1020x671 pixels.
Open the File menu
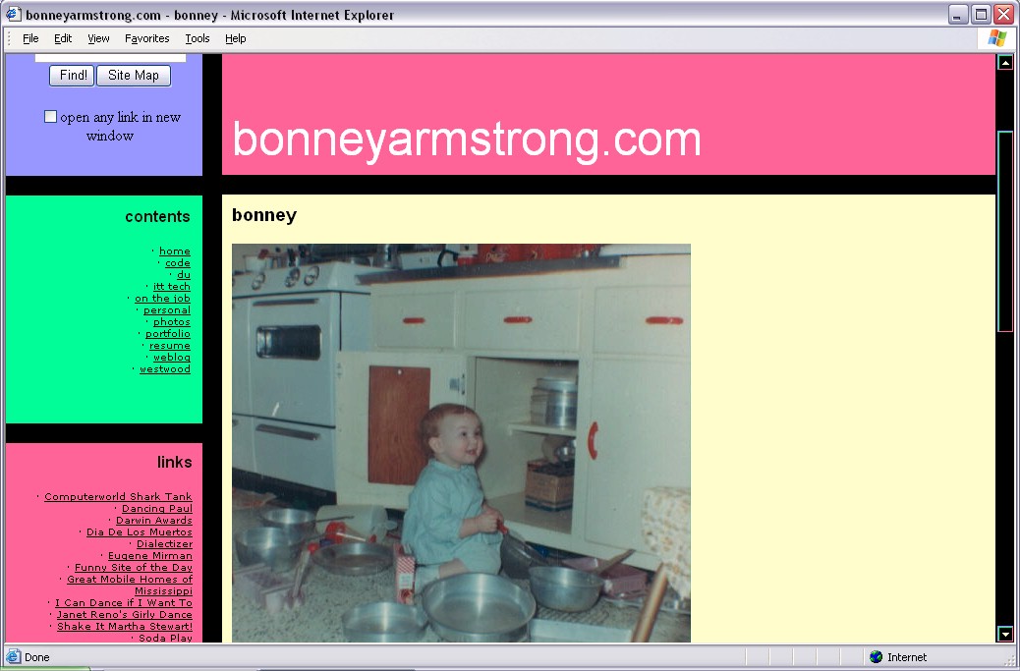pyautogui.click(x=30, y=38)
